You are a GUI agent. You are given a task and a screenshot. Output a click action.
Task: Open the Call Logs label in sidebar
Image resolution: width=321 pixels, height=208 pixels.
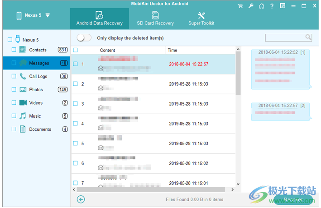38,76
